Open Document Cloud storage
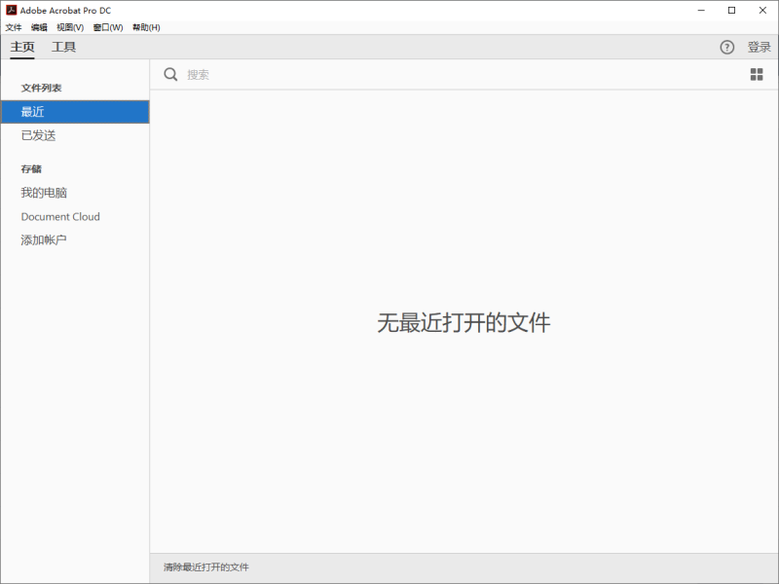The image size is (779, 584). point(60,216)
